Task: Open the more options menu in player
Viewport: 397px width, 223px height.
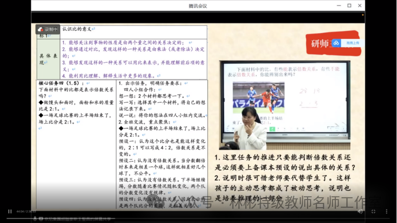Action: (386, 211)
